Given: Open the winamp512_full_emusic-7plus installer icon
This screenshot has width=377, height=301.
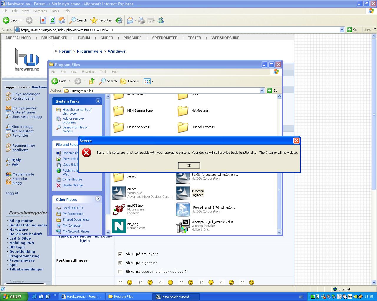Looking at the screenshot, I should (x=183, y=226).
